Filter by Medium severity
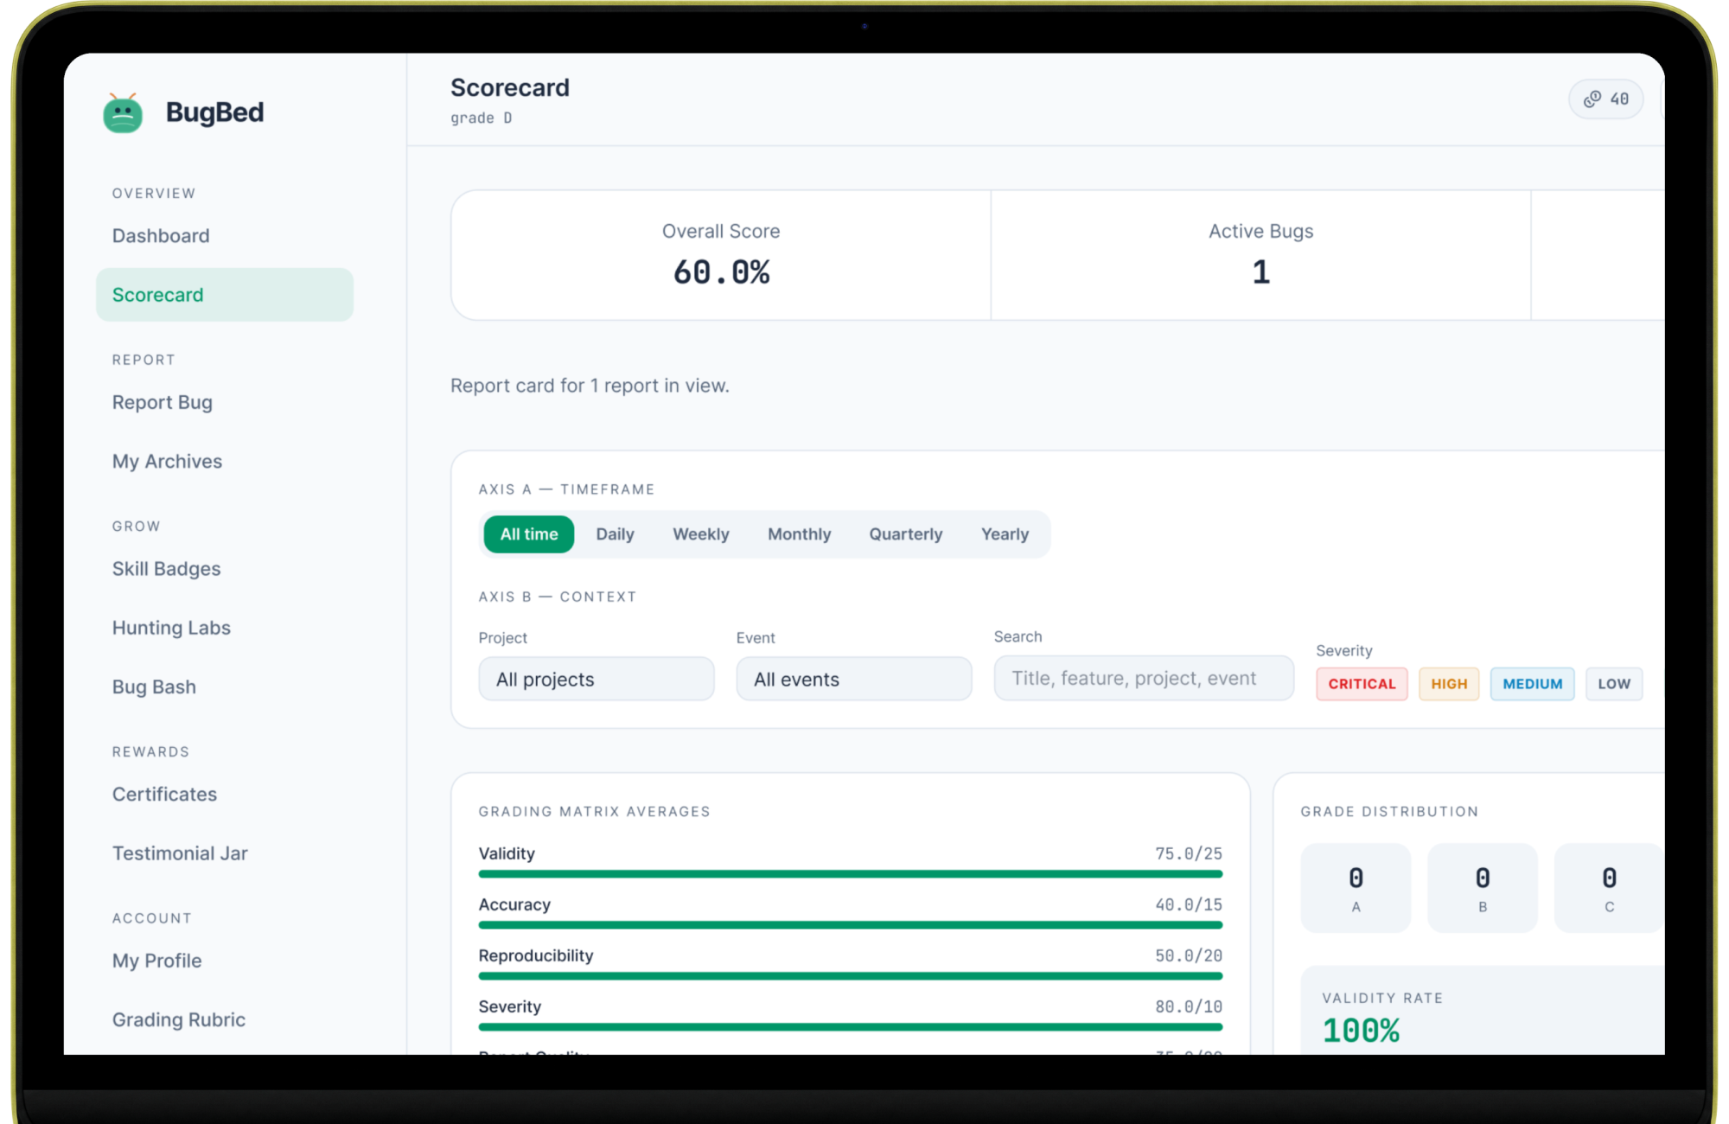1729x1124 pixels. pyautogui.click(x=1532, y=684)
